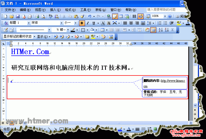206x139 pixels.
Task: Open the 窗口(W) menu
Action: [115, 10]
